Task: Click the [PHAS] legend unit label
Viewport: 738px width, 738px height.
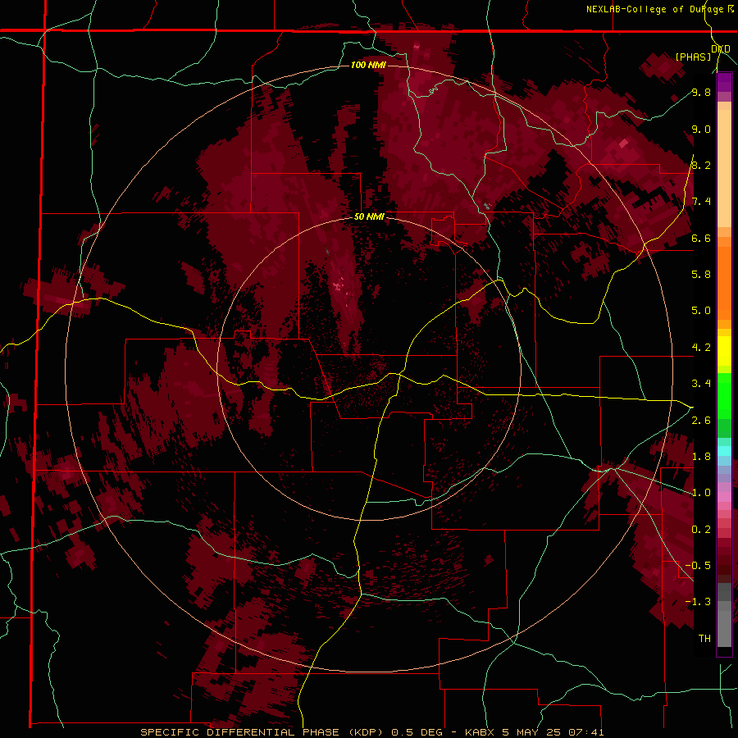Action: click(693, 57)
